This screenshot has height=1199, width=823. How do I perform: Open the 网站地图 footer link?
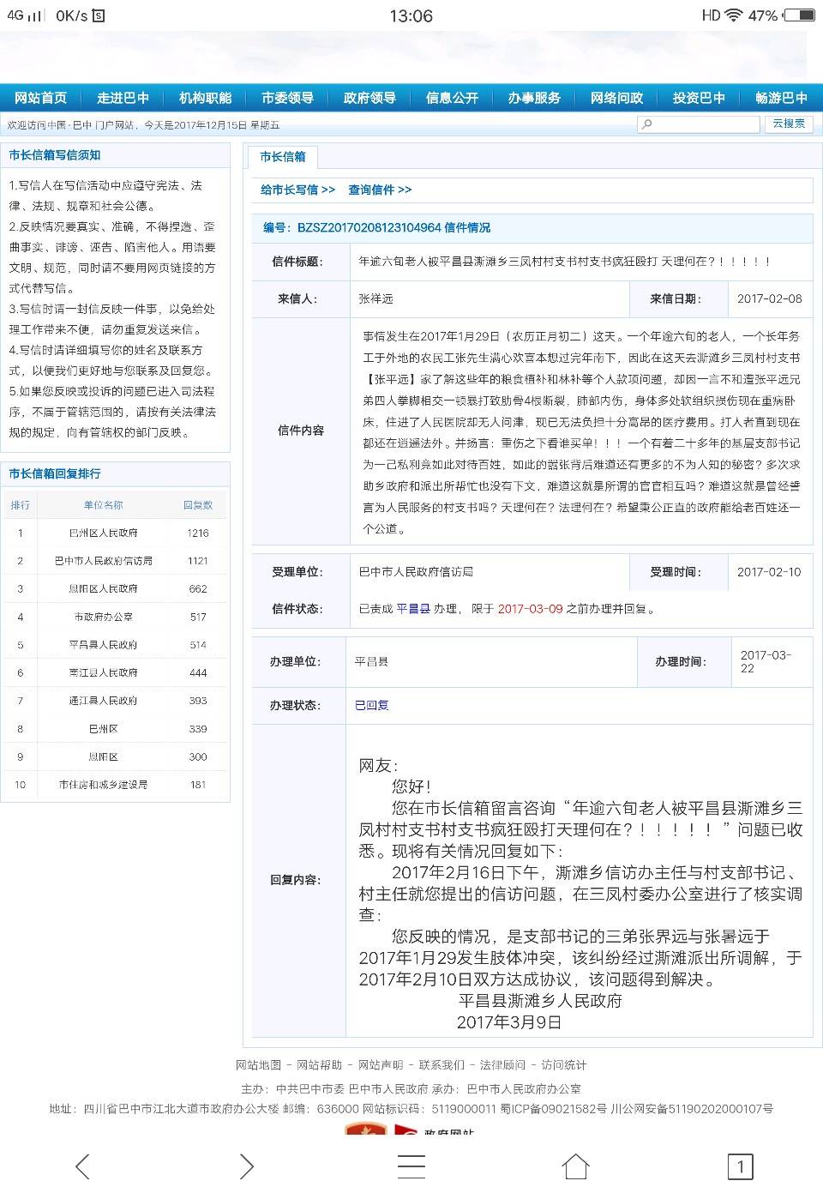(258, 1065)
